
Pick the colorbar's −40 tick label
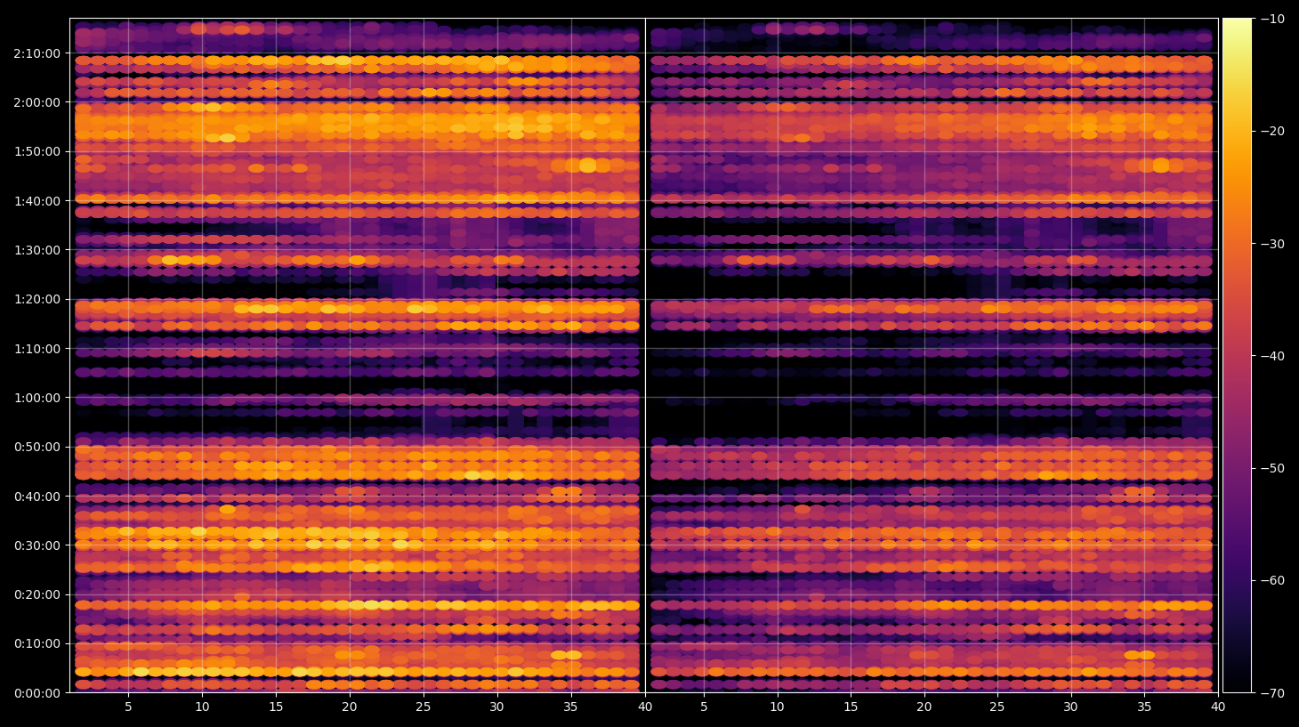coord(1273,356)
